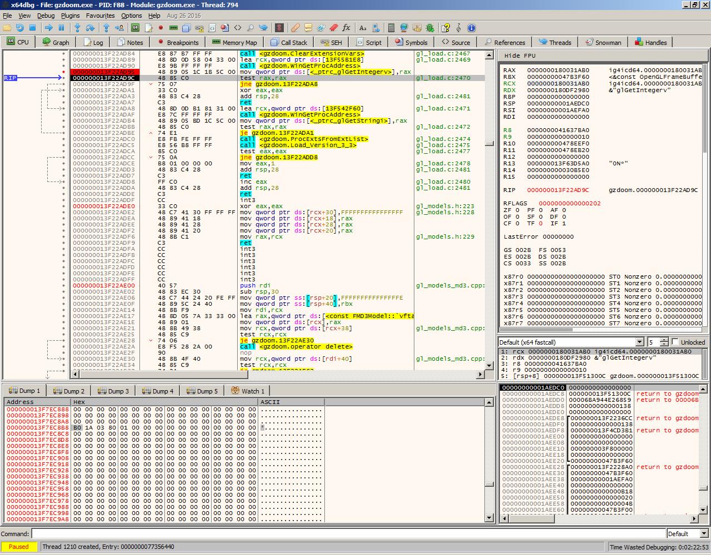
Task: Click the magnifier References toolbar icon
Action: 251,27
